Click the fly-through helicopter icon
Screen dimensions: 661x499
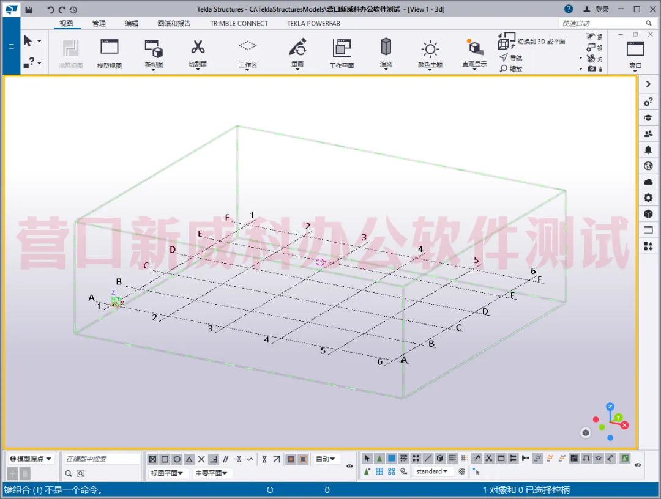coord(591,37)
